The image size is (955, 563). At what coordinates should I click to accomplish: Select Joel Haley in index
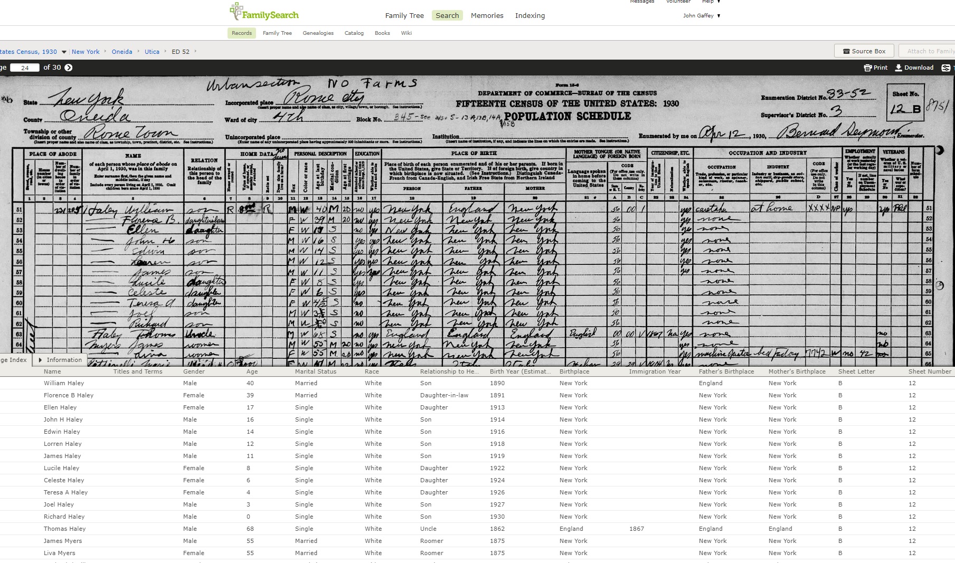click(59, 504)
